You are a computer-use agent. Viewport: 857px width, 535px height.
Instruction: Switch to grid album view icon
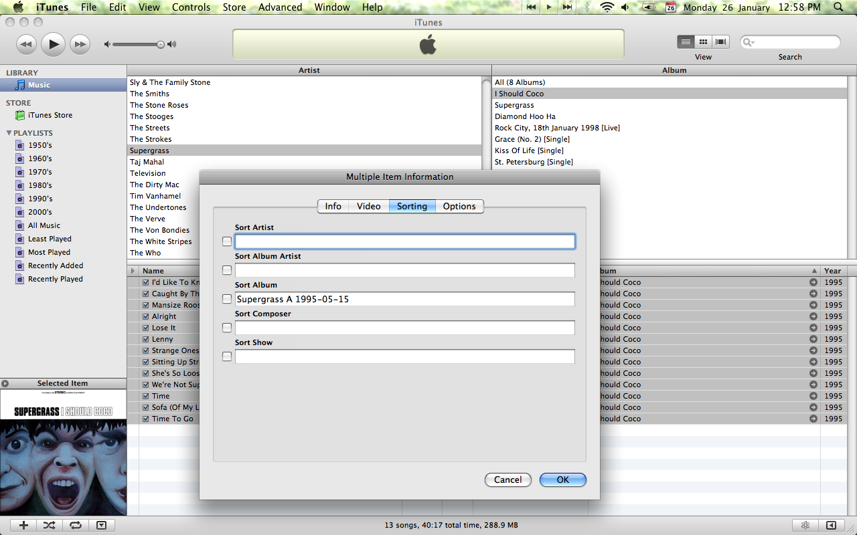pyautogui.click(x=703, y=41)
